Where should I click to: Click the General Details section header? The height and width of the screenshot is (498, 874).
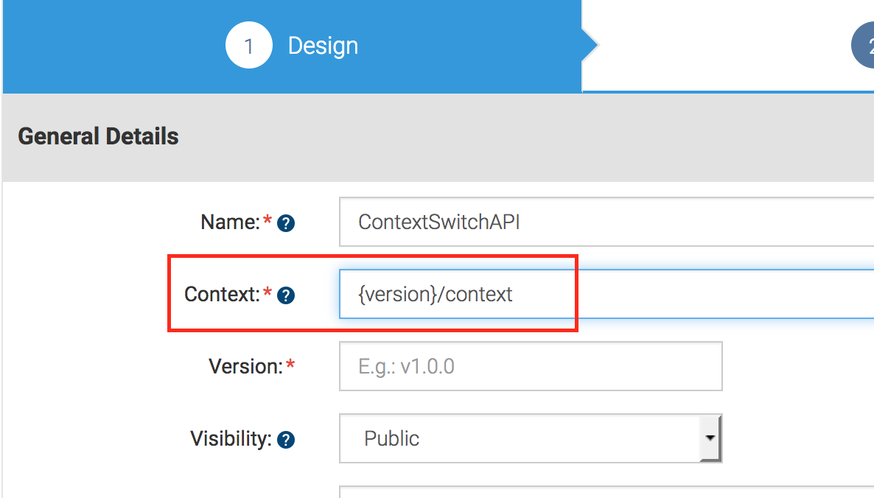[x=98, y=136]
